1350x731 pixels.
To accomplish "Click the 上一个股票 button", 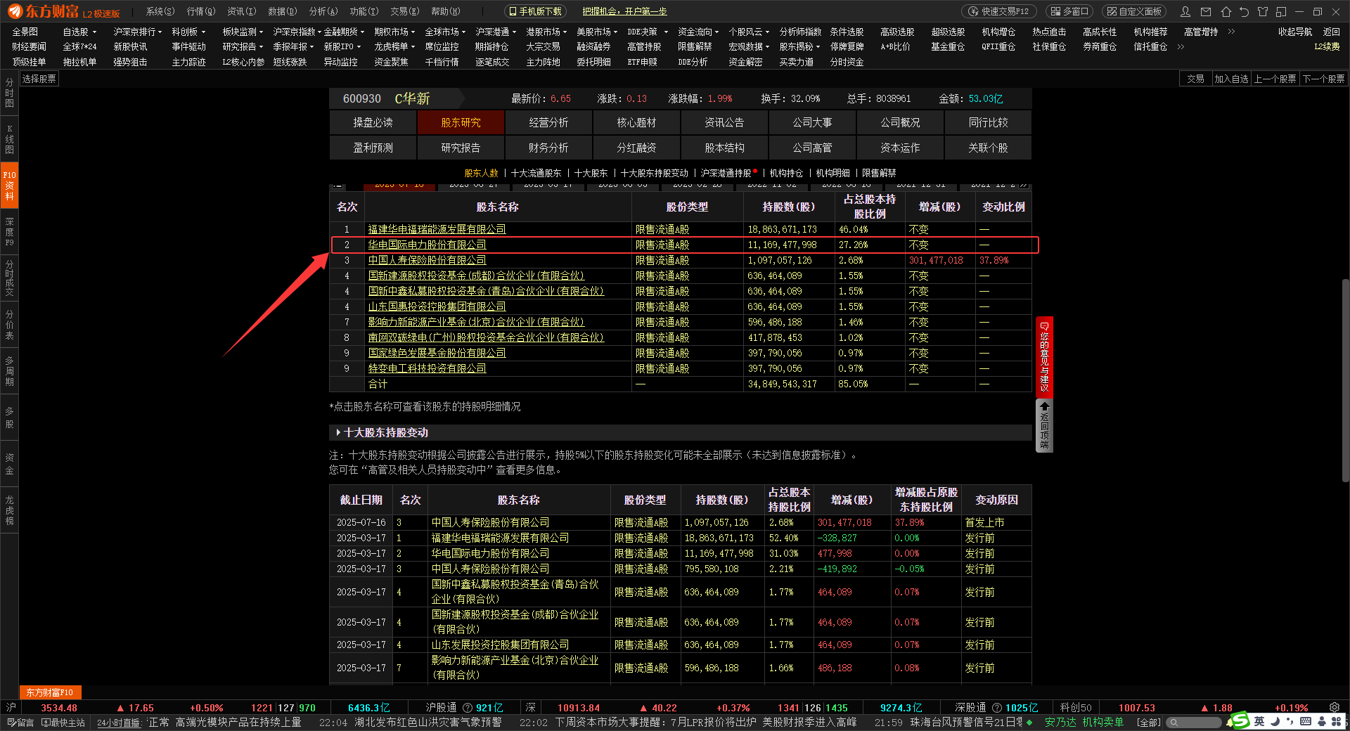I will tap(1275, 79).
